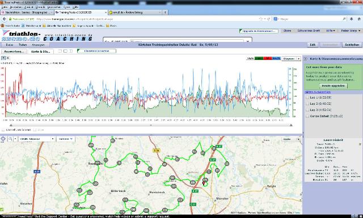Switch to the Auswertung tab

(x=14, y=52)
